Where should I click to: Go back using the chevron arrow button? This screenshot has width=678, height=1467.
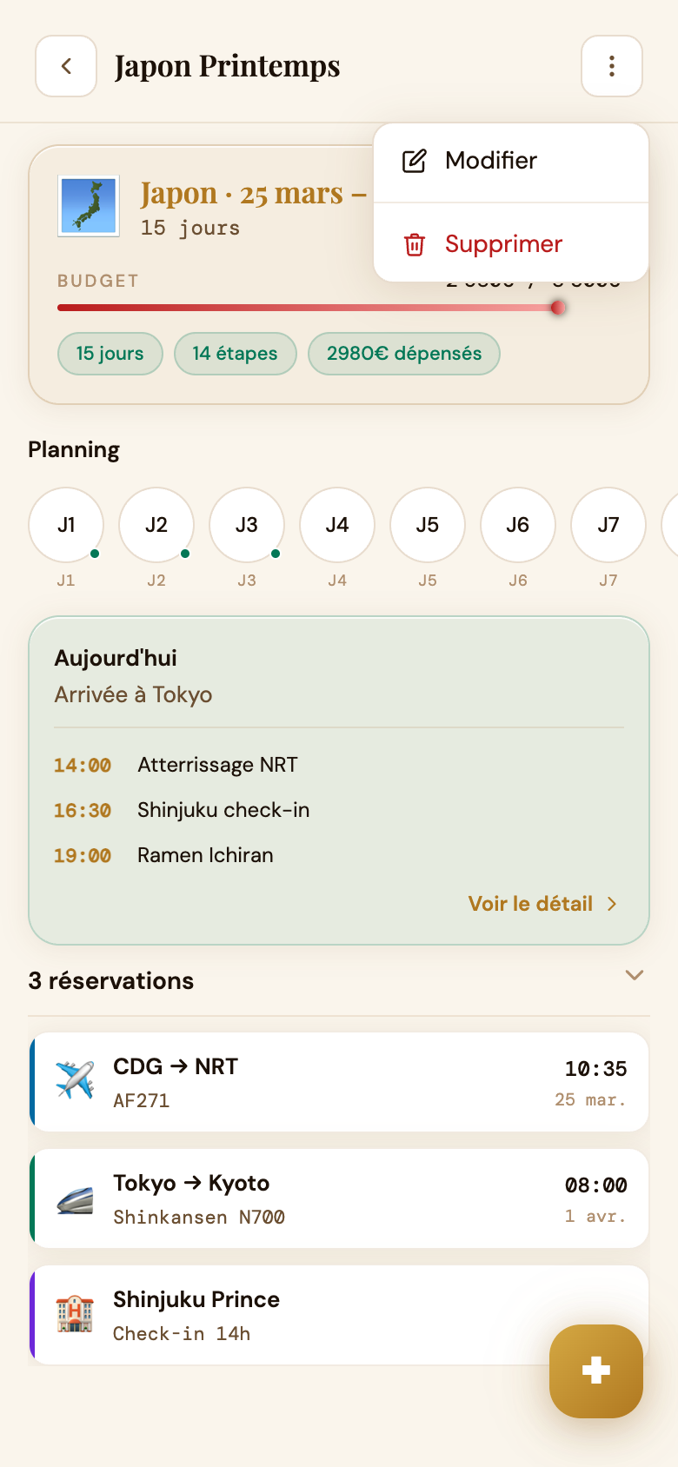66,66
